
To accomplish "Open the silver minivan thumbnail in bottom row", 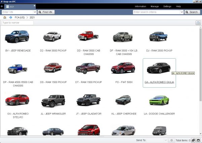I will tap(124, 131).
